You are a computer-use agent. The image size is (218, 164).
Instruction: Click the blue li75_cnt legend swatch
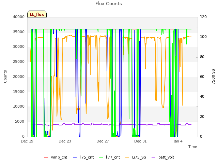(x=75, y=158)
